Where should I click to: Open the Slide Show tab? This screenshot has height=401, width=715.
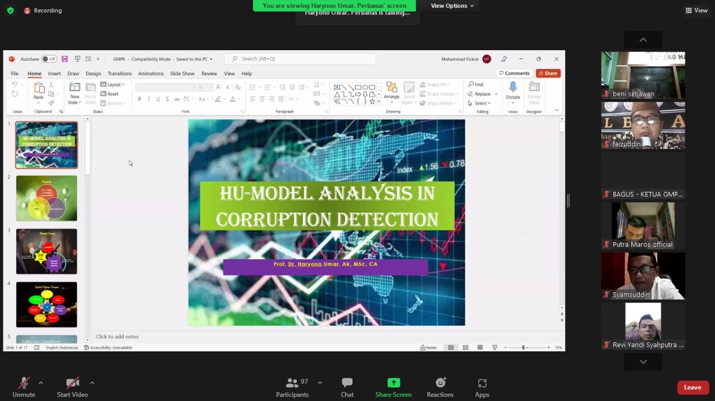pos(182,74)
